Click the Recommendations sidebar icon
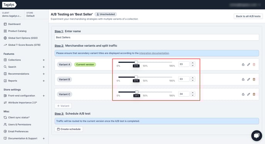Image resolution: width=265 pixels, height=144 pixels. (x=5, y=74)
